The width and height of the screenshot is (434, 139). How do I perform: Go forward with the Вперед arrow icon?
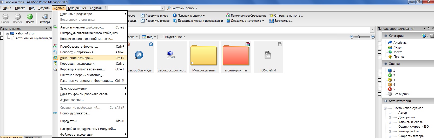point(18,17)
